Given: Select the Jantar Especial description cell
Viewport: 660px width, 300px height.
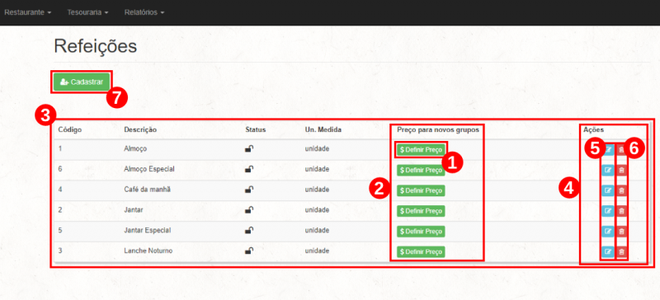Looking at the screenshot, I should [148, 231].
